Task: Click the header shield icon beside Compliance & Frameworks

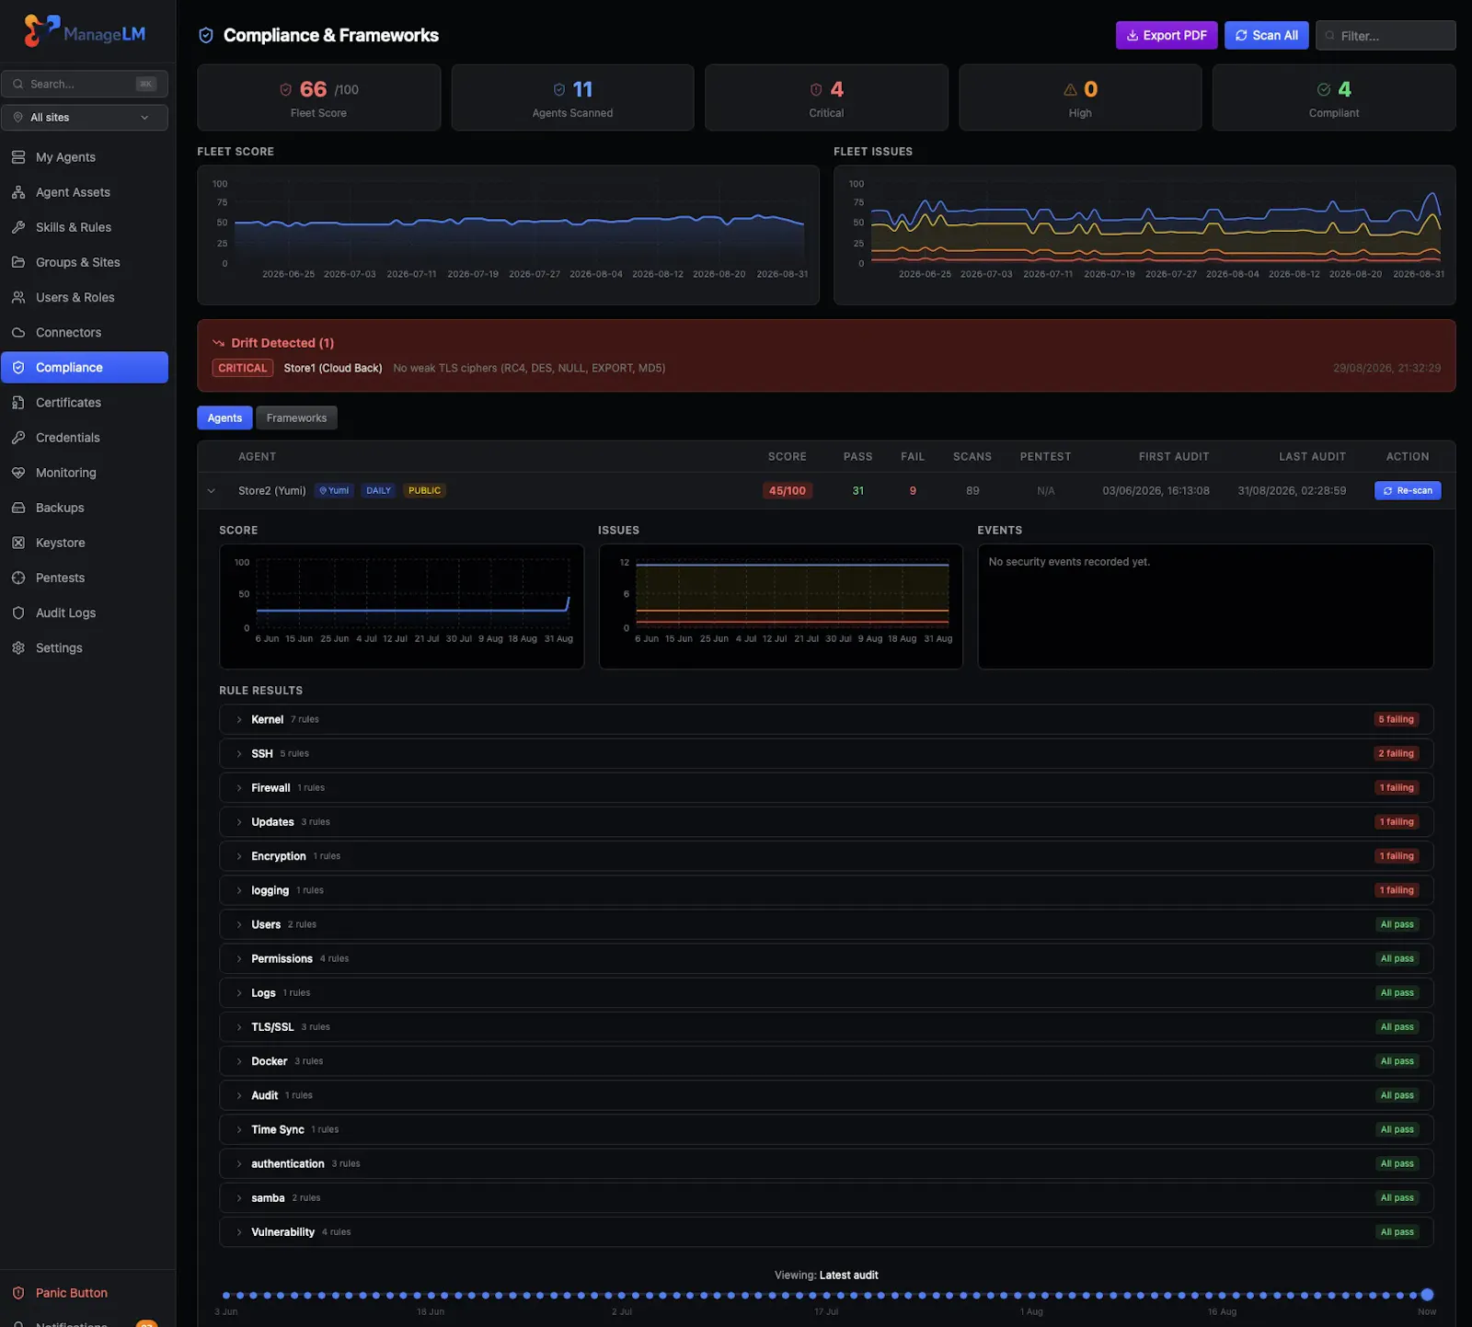Action: pyautogui.click(x=206, y=35)
